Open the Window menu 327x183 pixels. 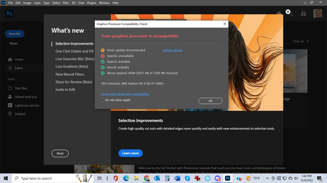click(104, 3)
